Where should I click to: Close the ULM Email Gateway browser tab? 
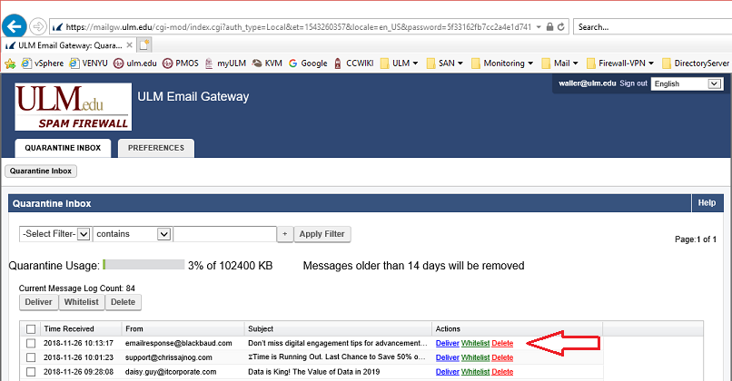coord(129,45)
